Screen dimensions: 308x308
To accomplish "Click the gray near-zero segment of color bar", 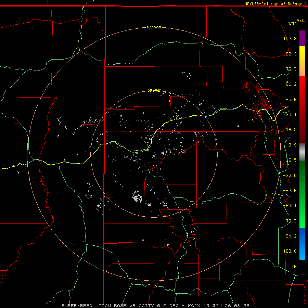I will pyautogui.click(x=302, y=152).
